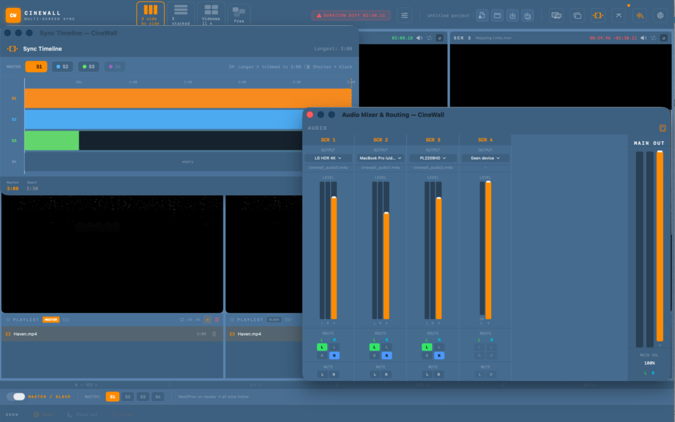Choose S2 as master in bottom bar
The width and height of the screenshot is (675, 422).
coord(127,396)
